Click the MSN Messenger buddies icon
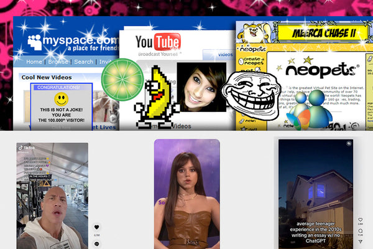 (309, 110)
